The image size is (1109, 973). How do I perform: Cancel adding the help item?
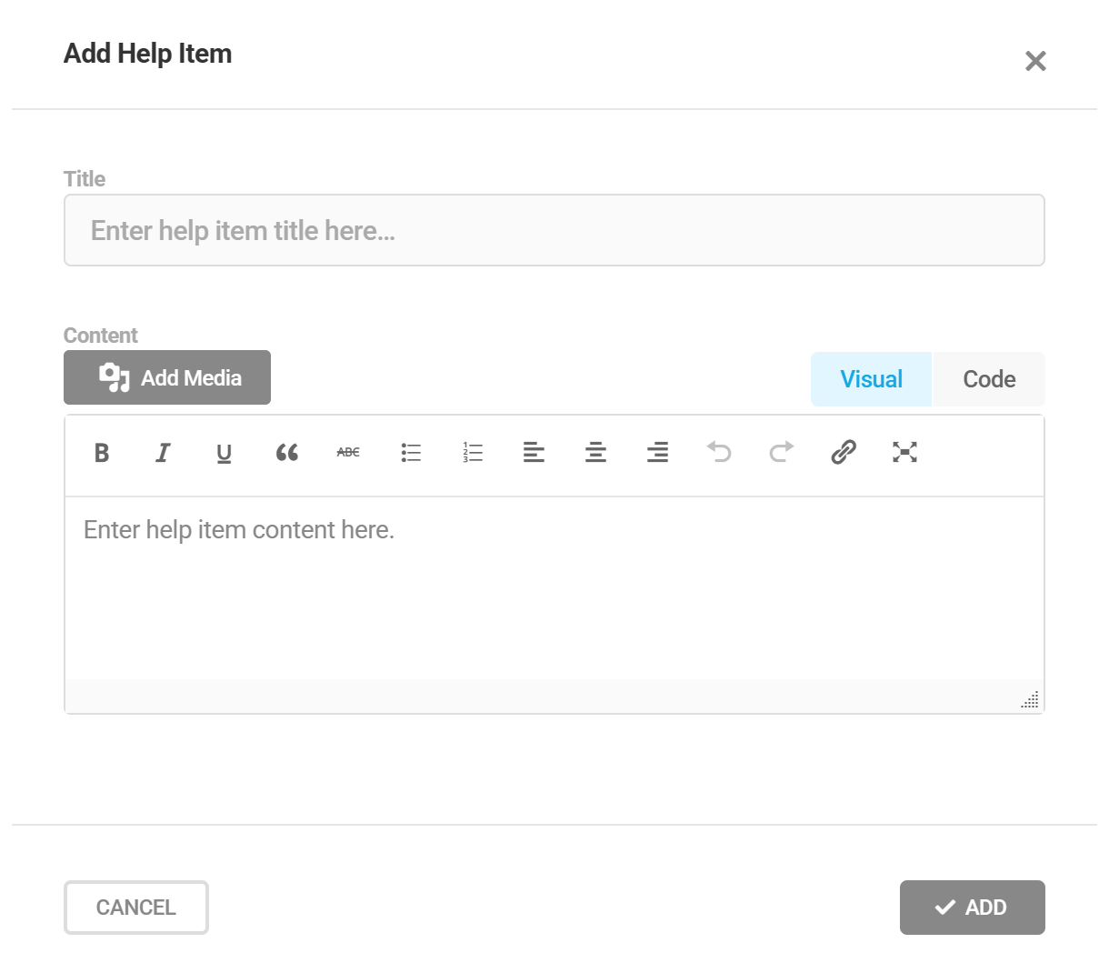pyautogui.click(x=135, y=907)
